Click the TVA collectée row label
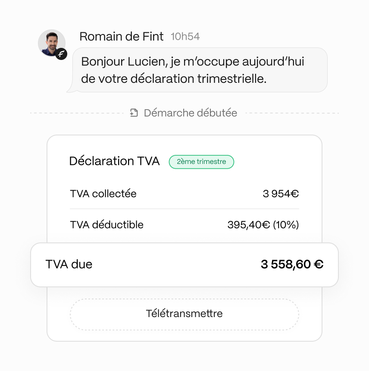The width and height of the screenshot is (369, 371). (103, 194)
